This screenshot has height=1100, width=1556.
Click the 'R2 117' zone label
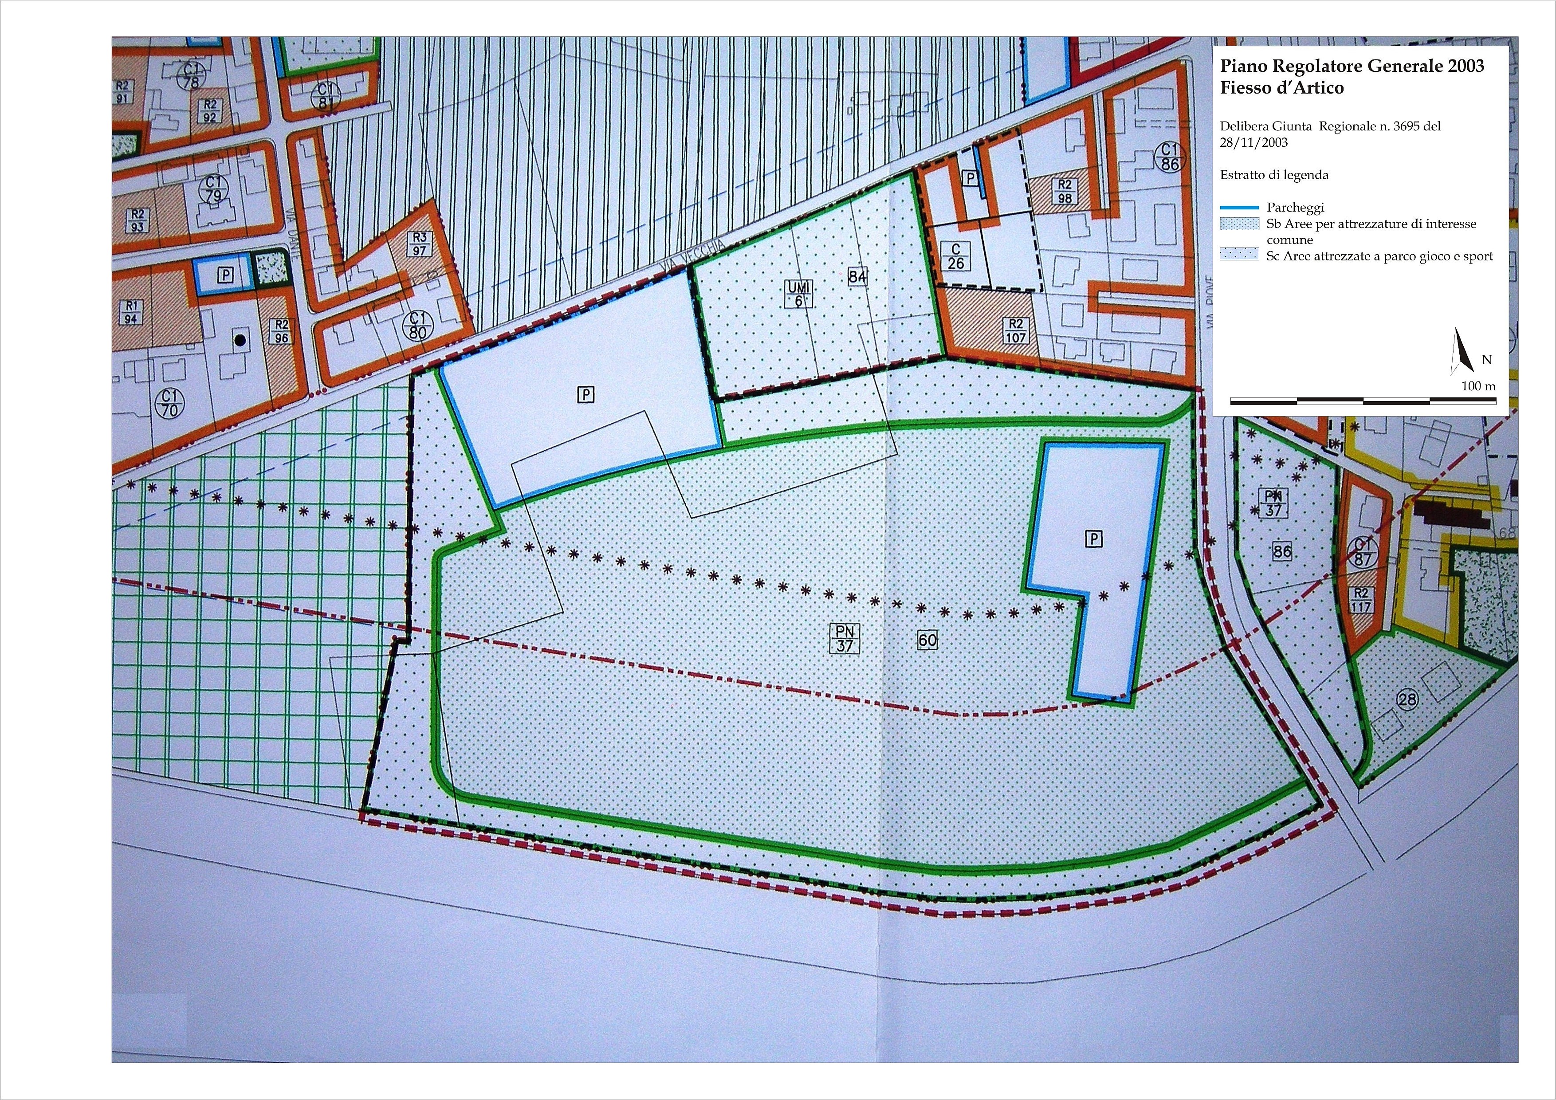coord(1361,600)
